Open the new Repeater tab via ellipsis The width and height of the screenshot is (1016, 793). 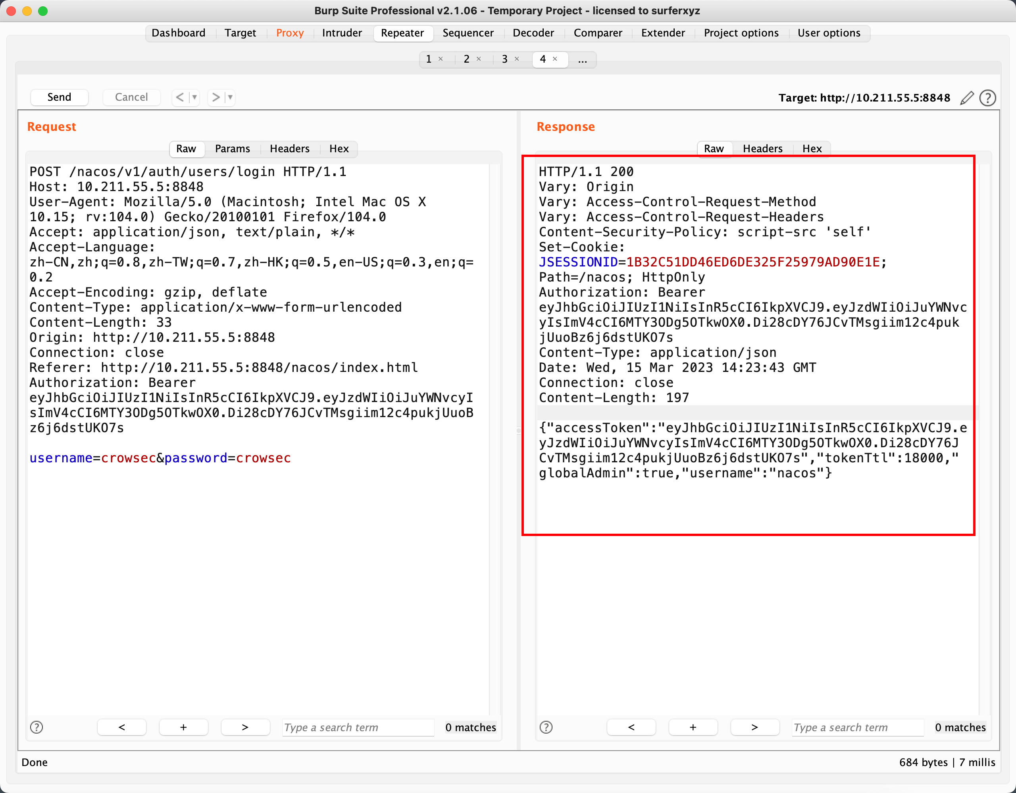583,59
